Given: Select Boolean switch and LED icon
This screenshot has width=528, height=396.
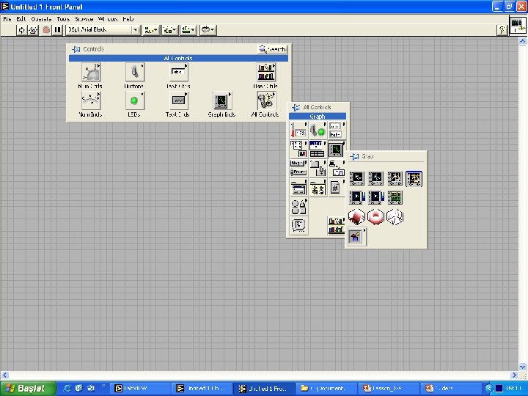Looking at the screenshot, I should point(318,130).
